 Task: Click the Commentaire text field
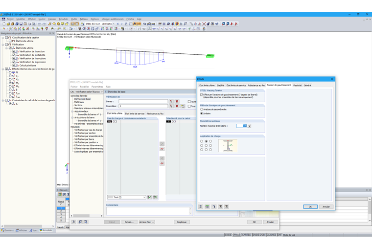149,211
